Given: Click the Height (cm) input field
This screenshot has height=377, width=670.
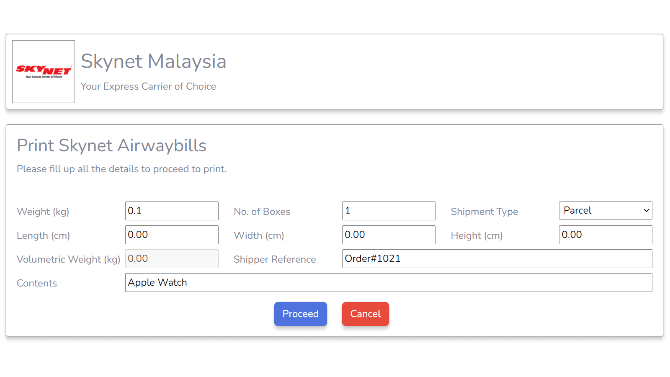Looking at the screenshot, I should (605, 235).
